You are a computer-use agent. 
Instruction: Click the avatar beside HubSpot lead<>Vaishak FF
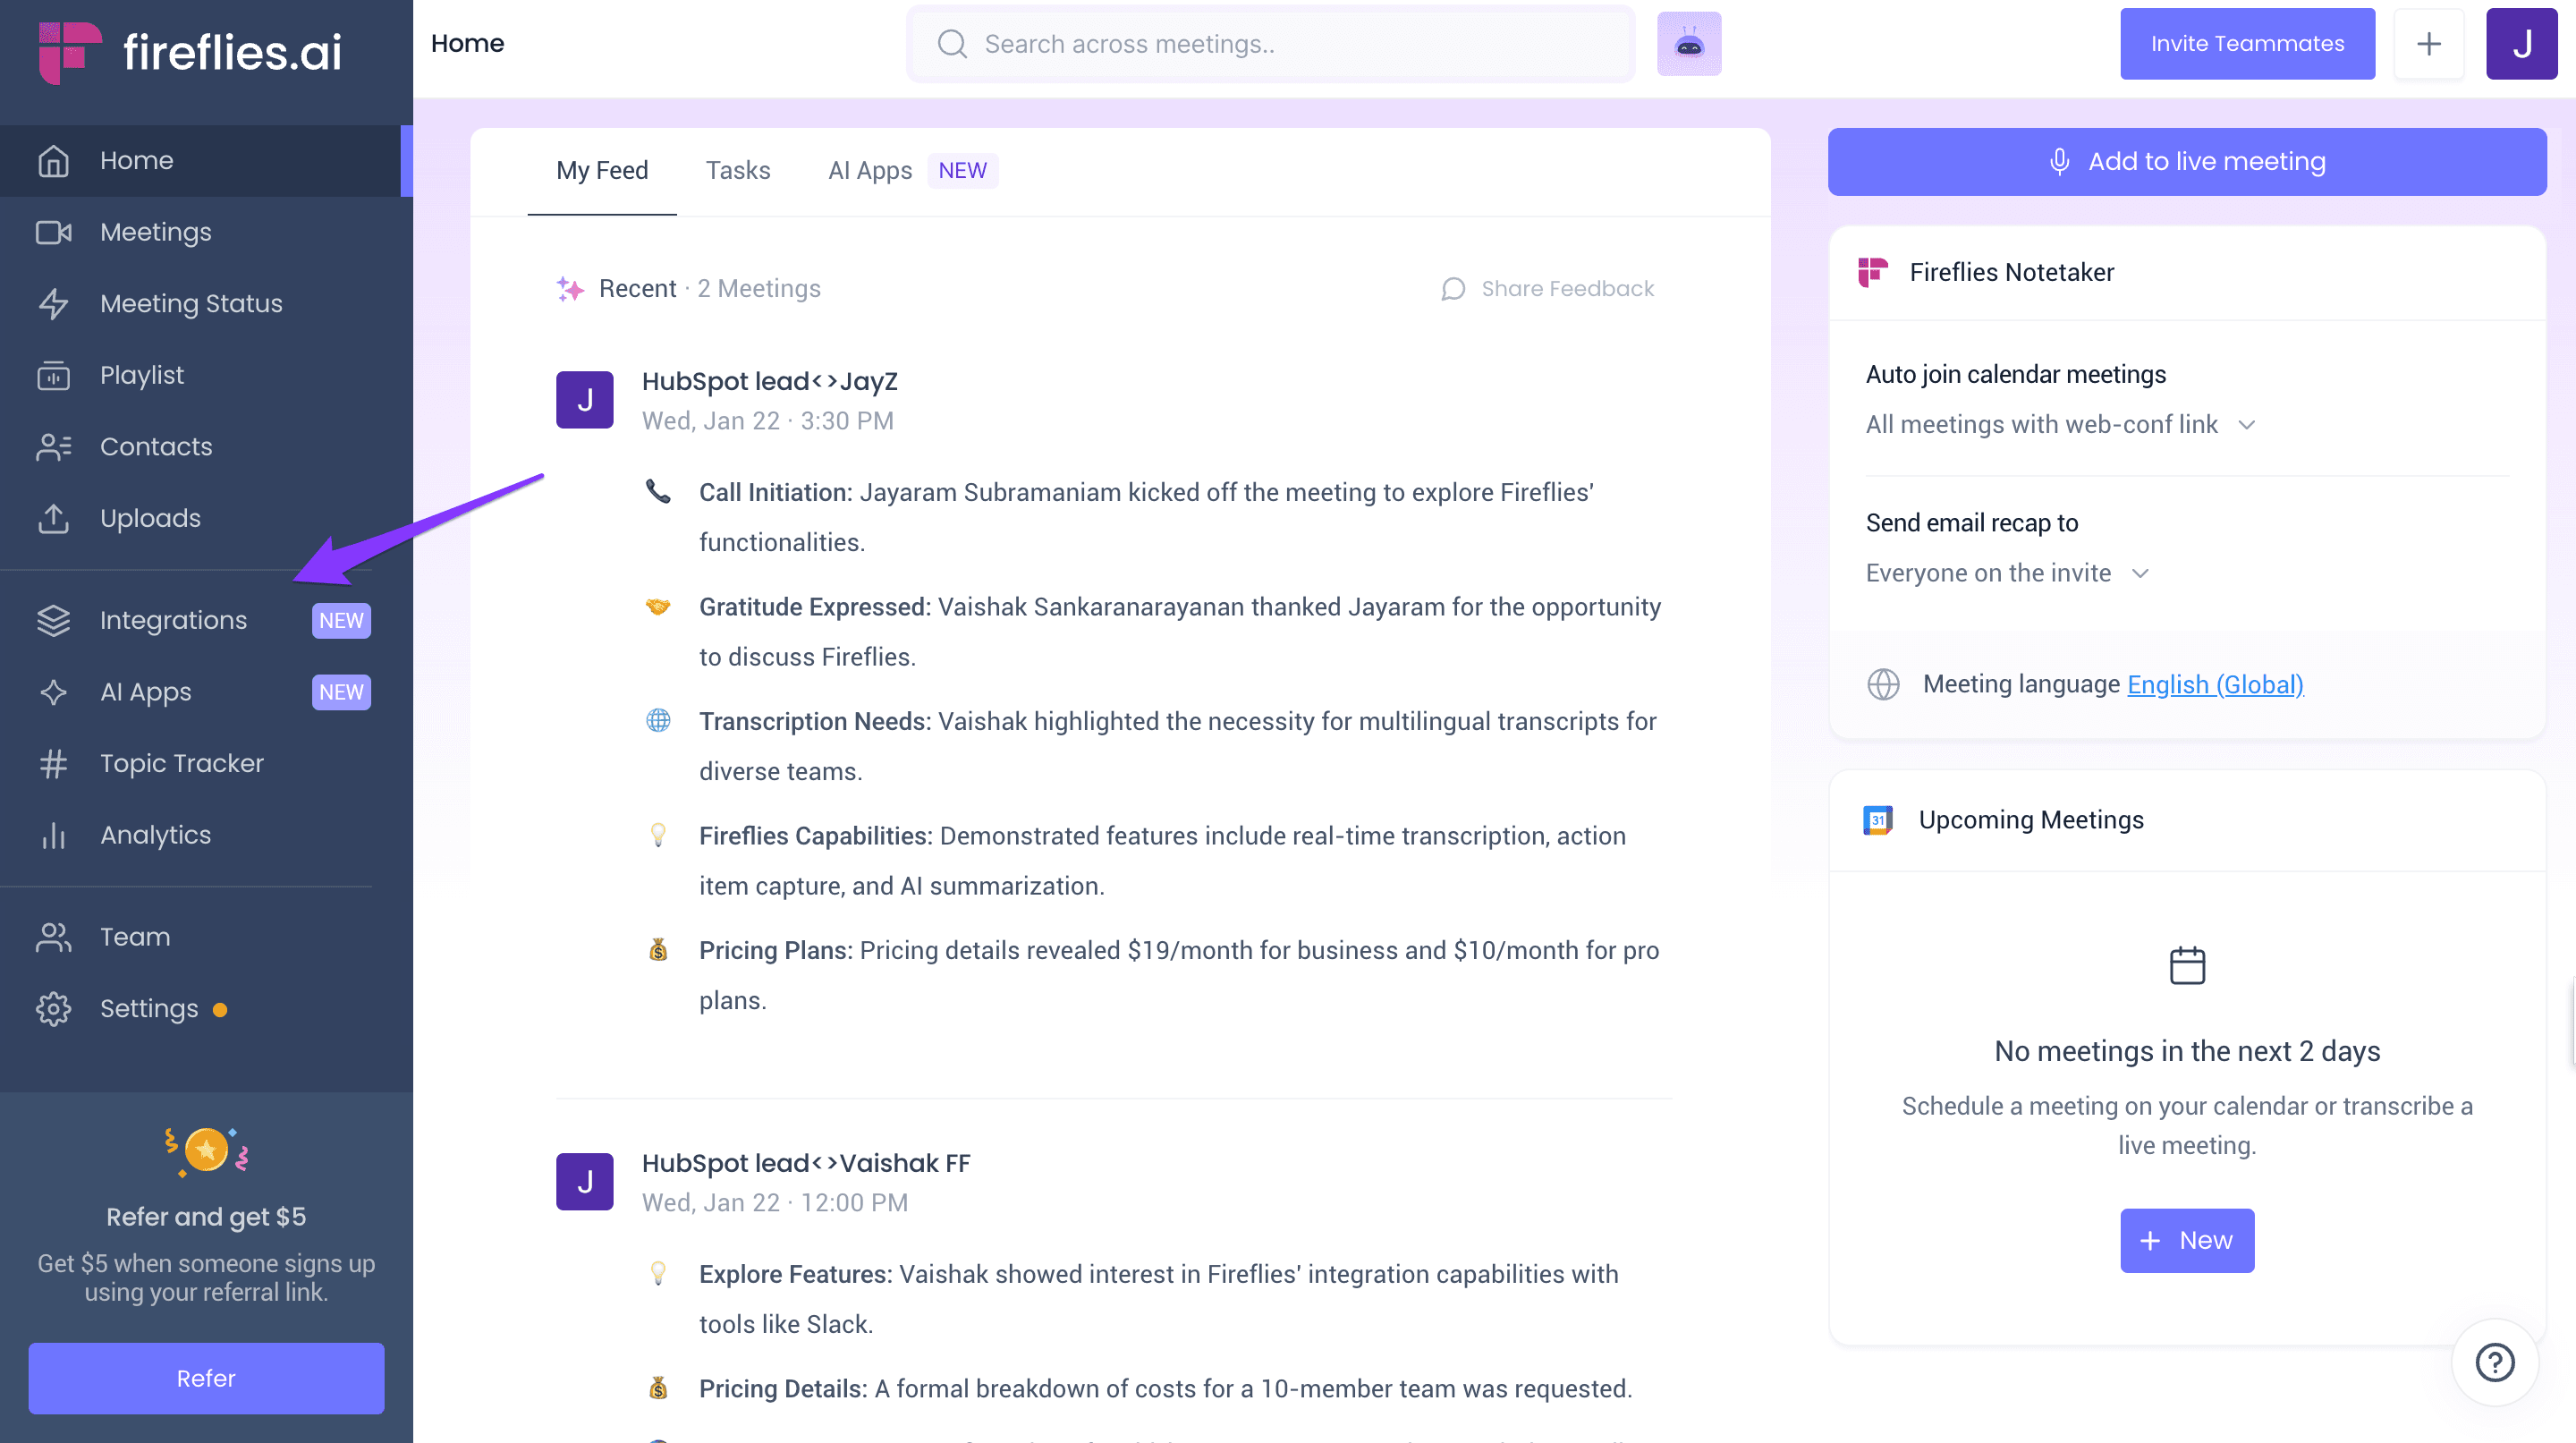click(585, 1182)
